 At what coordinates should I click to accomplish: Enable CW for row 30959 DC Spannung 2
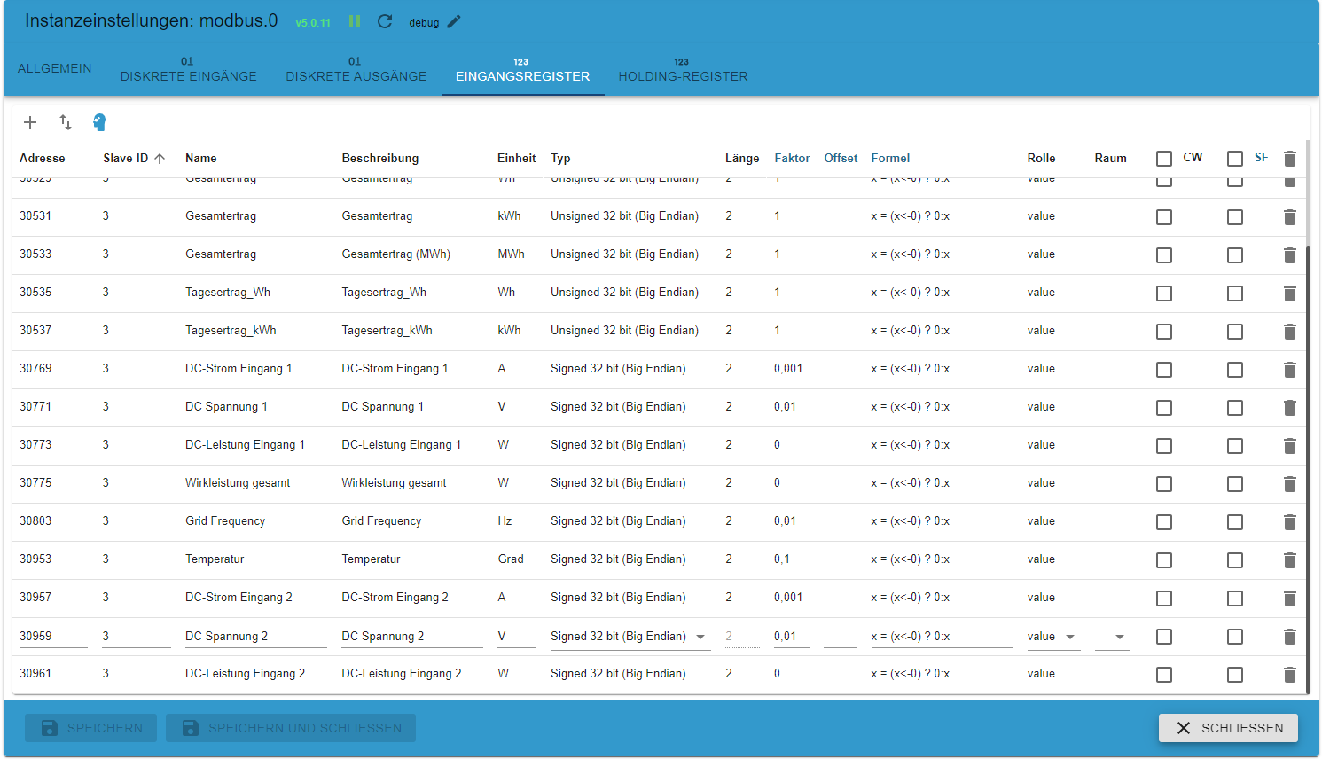[x=1164, y=637]
